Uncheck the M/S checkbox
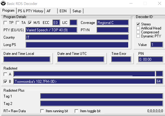This screenshot has width=165, height=116. (x=30, y=23)
